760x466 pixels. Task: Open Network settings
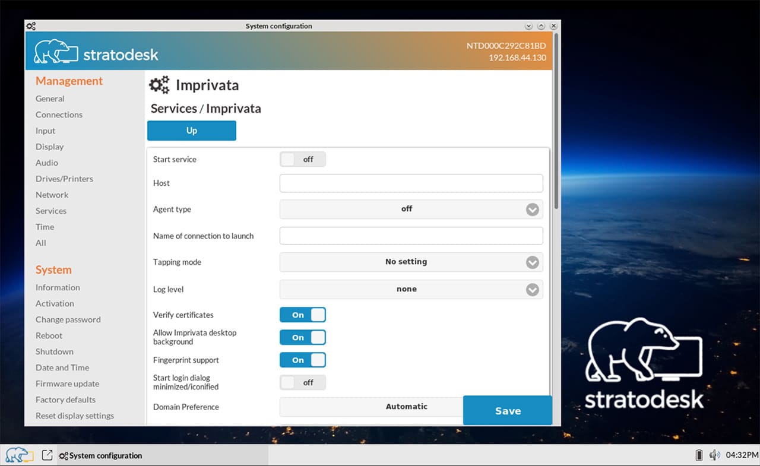tap(52, 195)
